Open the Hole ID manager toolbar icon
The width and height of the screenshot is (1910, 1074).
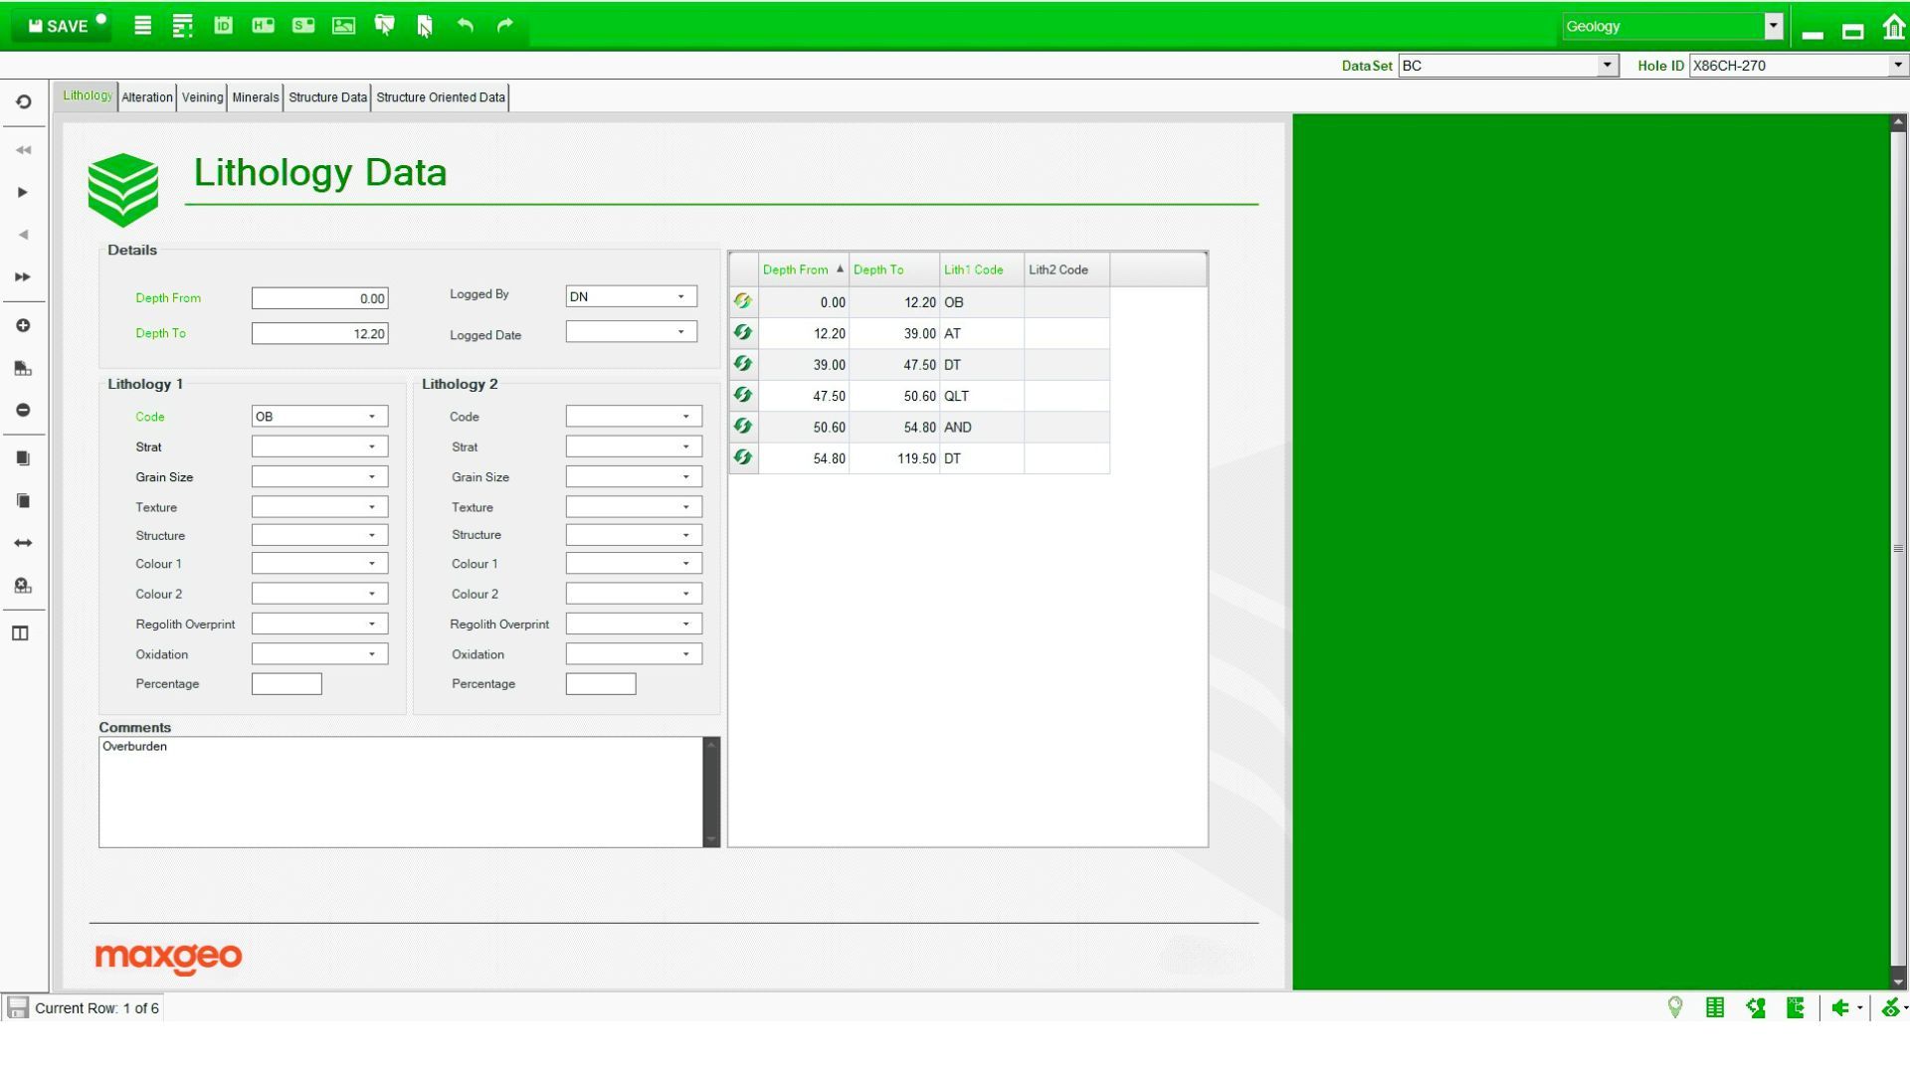click(262, 26)
